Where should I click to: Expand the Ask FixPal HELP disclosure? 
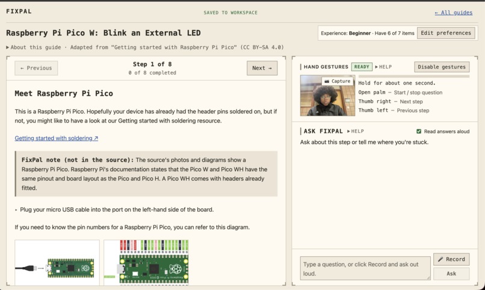[x=356, y=131]
